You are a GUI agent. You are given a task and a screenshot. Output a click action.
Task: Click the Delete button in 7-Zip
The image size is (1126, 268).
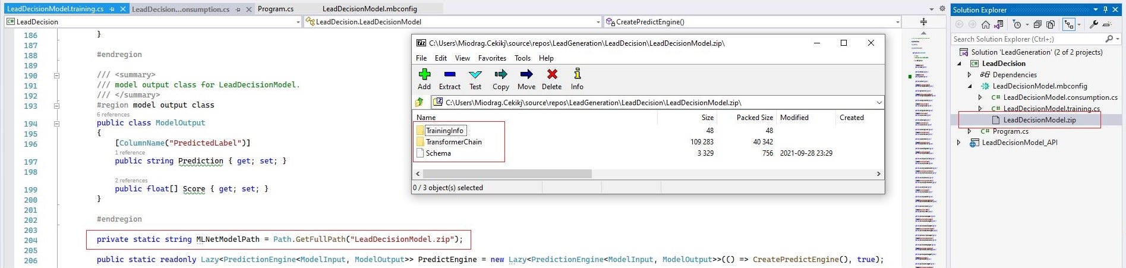(x=552, y=79)
